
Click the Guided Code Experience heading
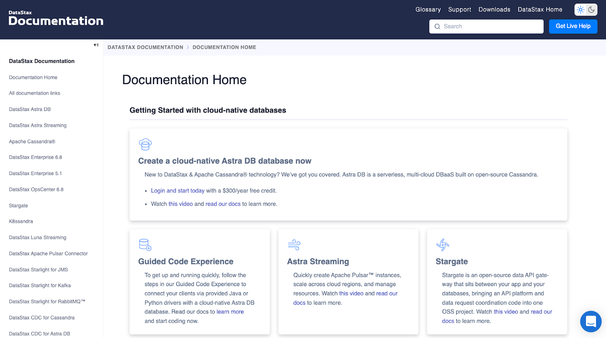tap(186, 261)
